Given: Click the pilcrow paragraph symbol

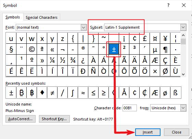Looking at the screenshot, I should pos(165,49).
